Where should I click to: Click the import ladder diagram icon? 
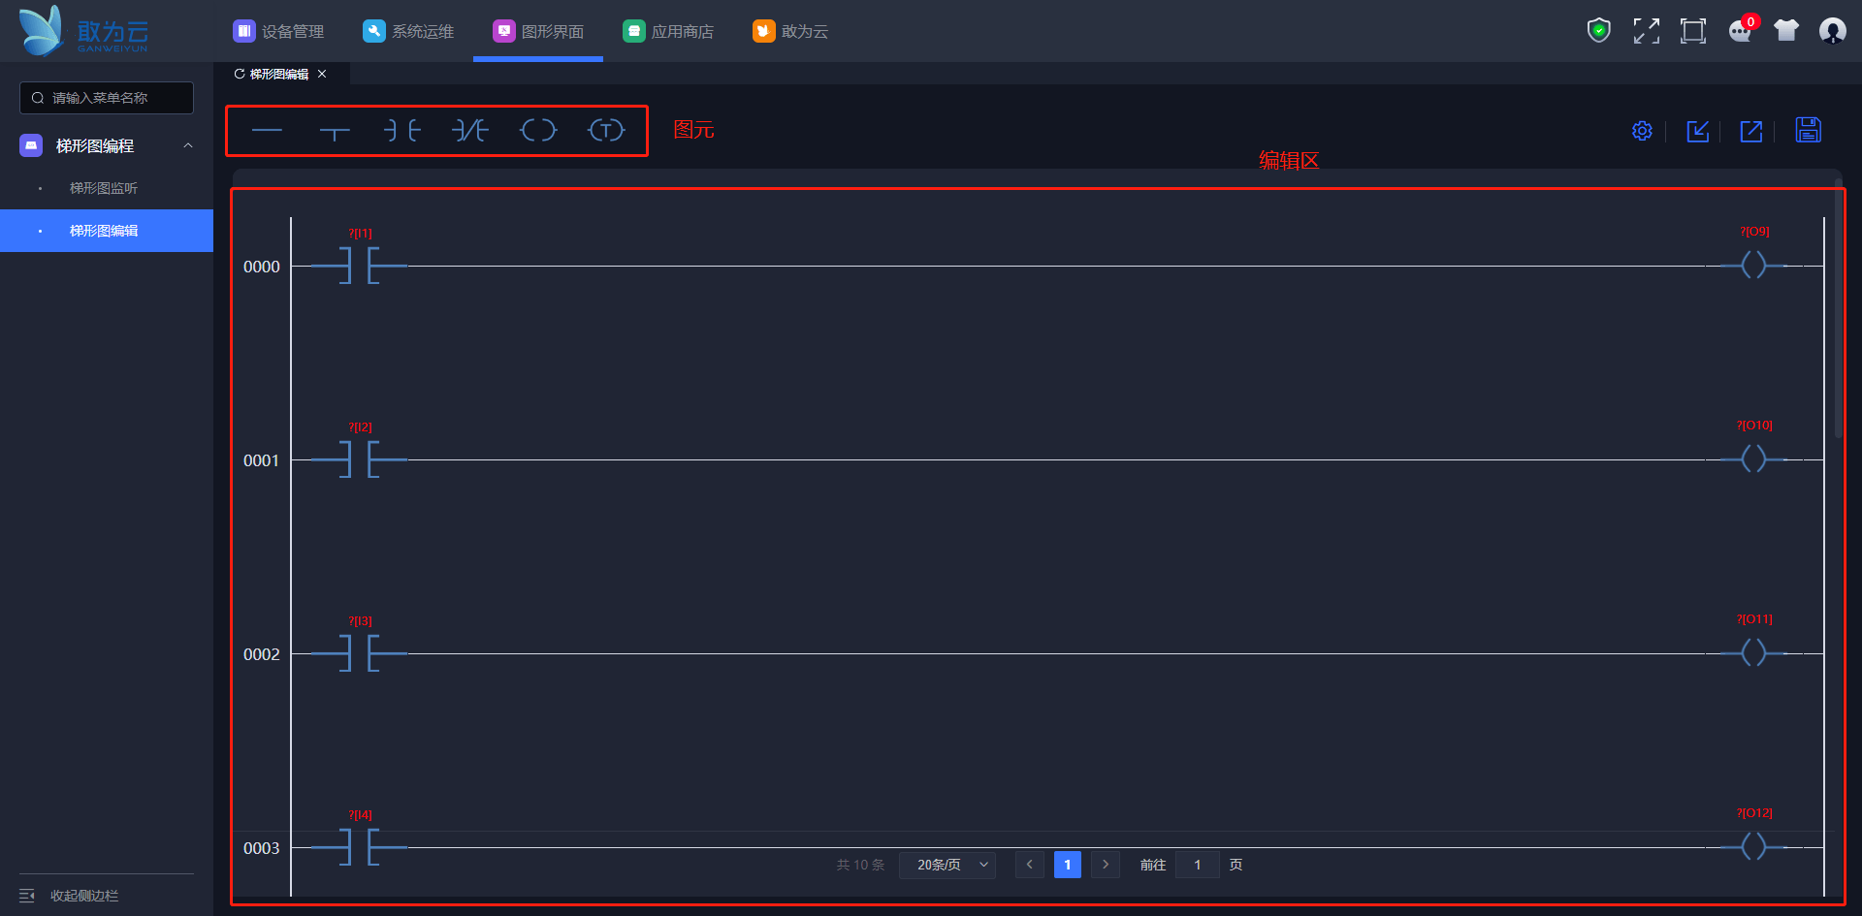click(1697, 131)
